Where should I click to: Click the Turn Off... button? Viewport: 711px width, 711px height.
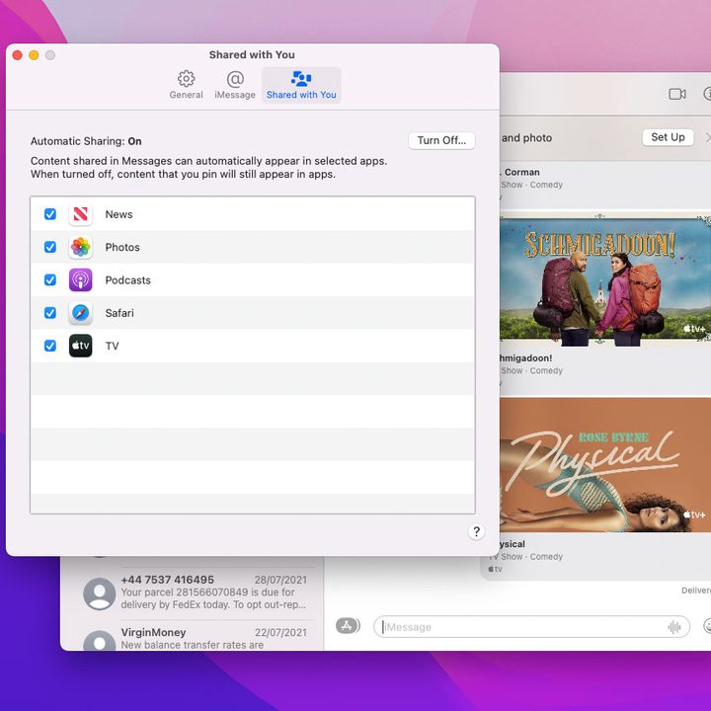(441, 140)
